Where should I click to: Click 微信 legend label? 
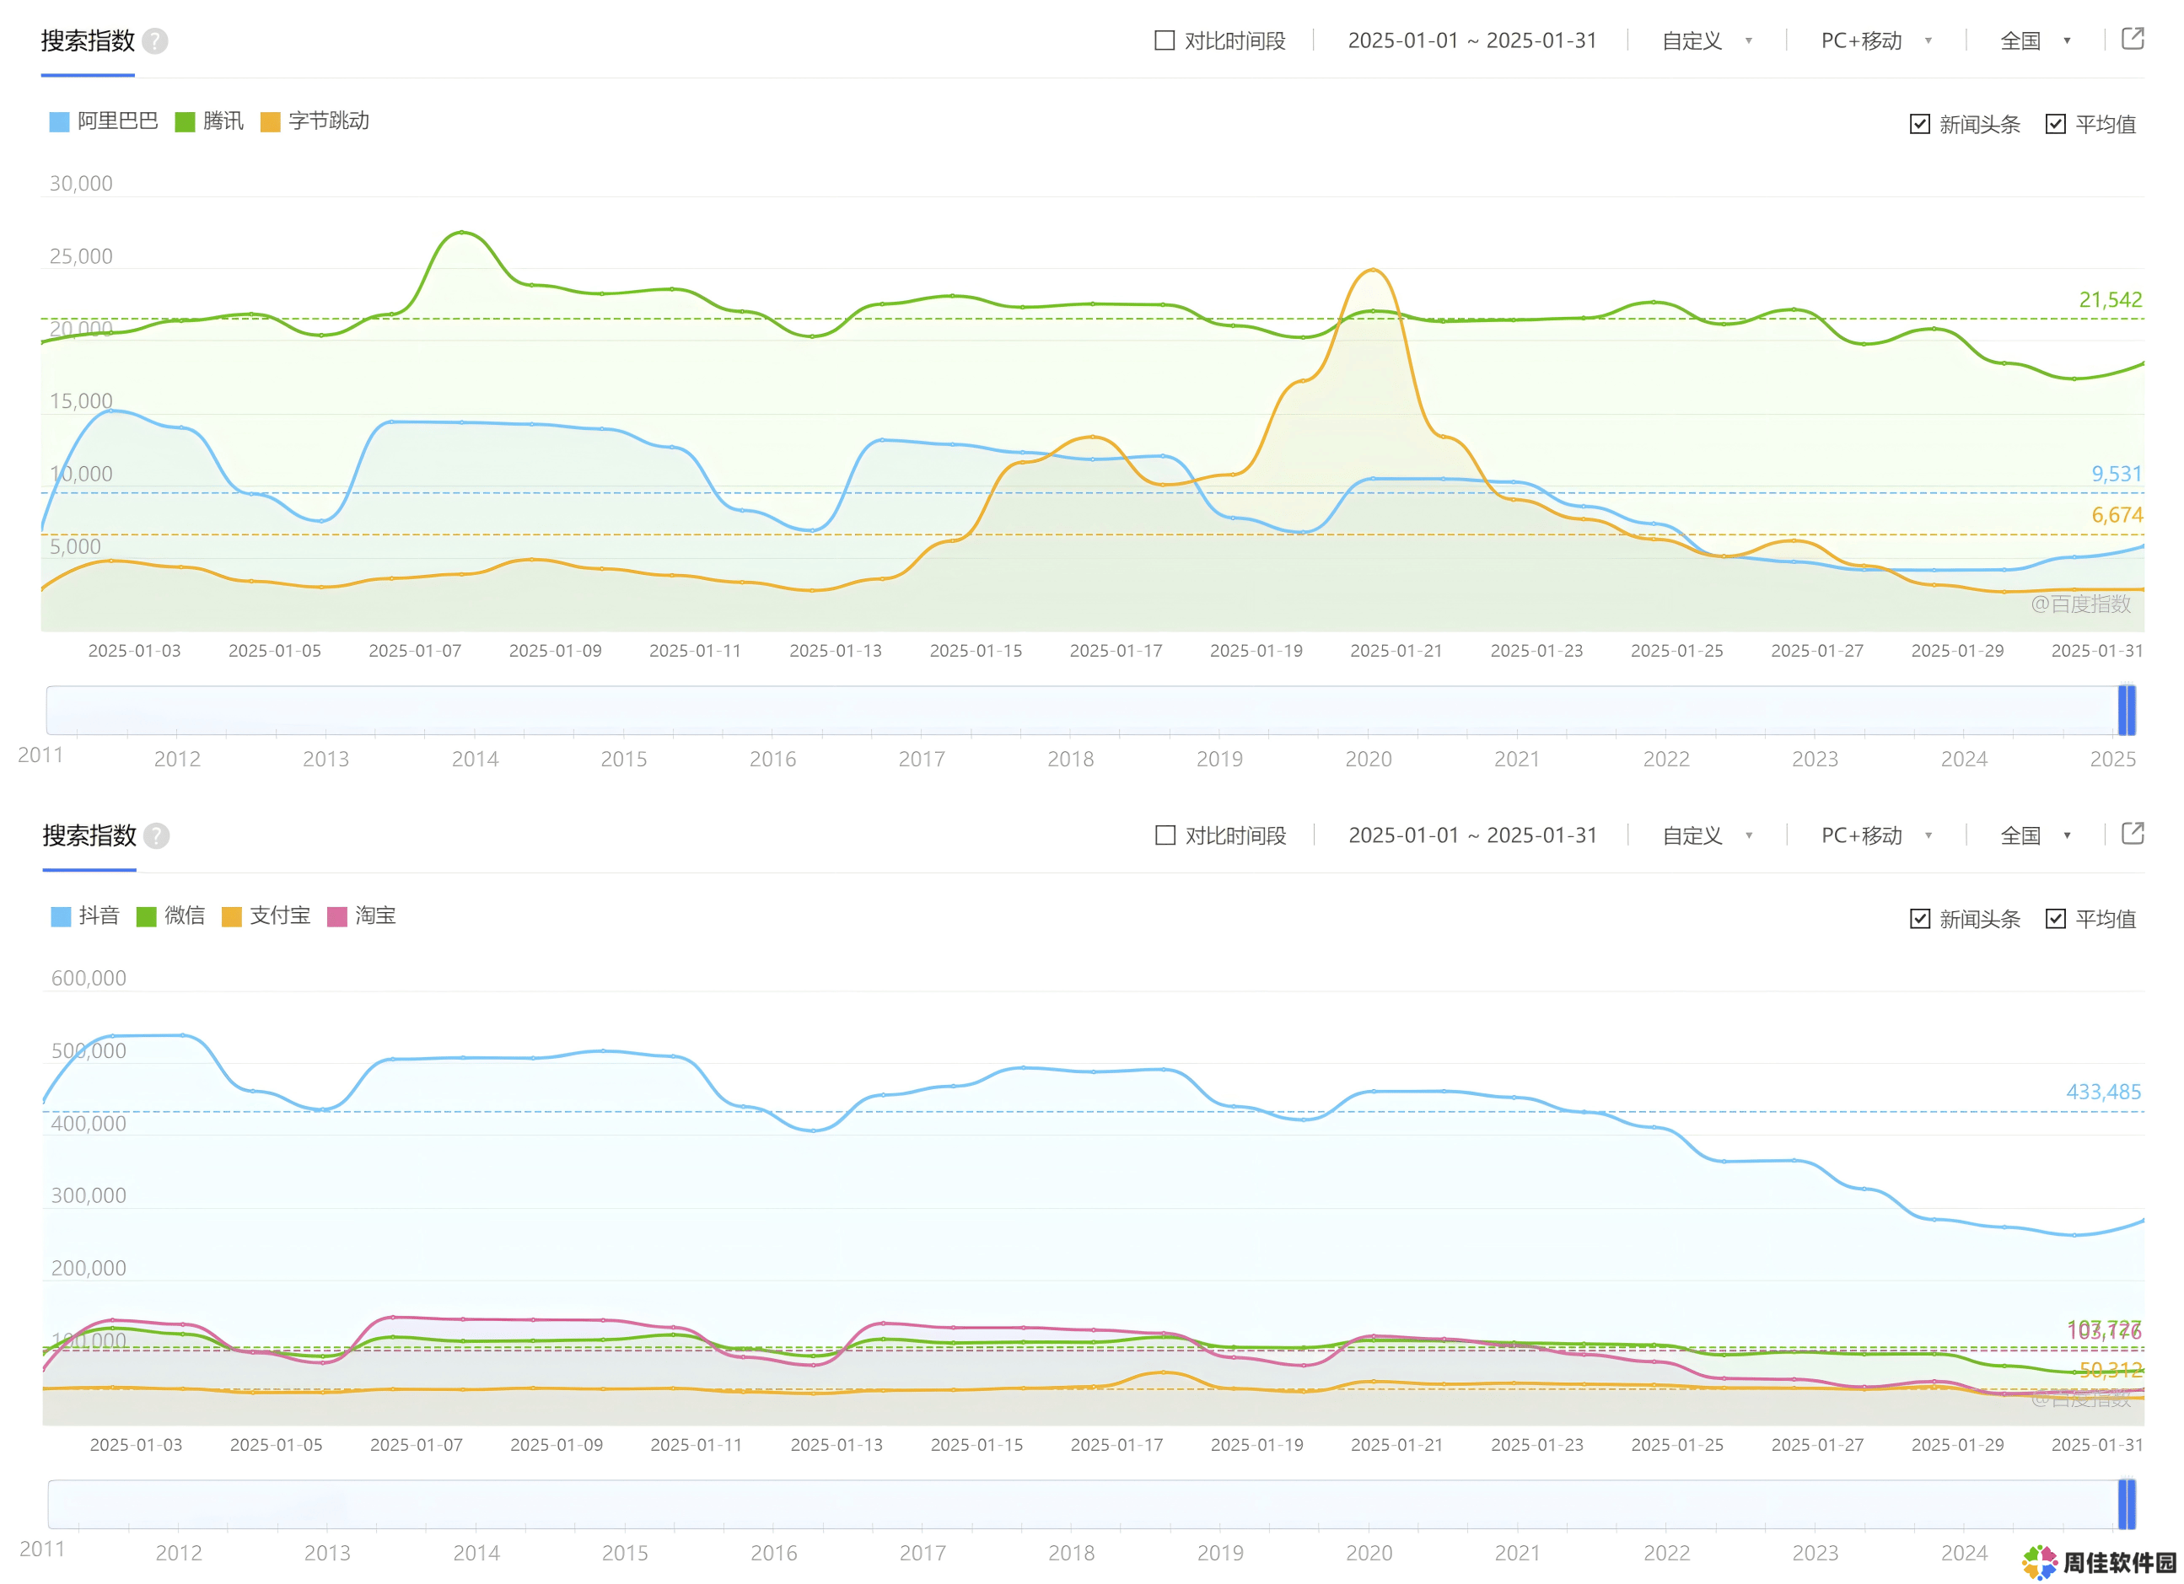(185, 915)
